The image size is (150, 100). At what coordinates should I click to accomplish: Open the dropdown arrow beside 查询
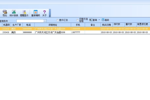(99, 20)
